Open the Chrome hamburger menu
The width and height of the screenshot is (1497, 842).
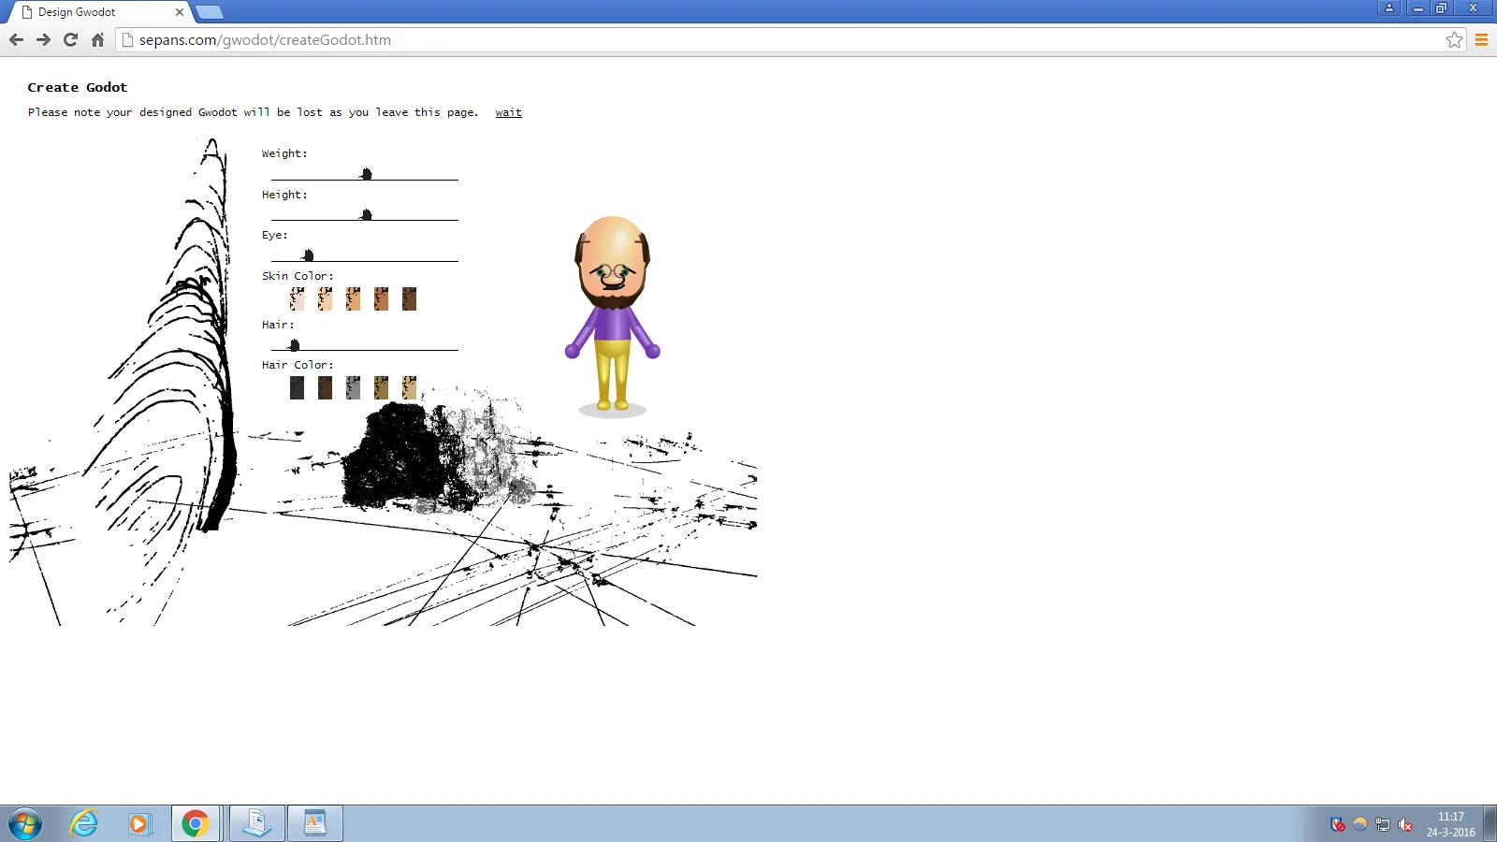[1481, 39]
